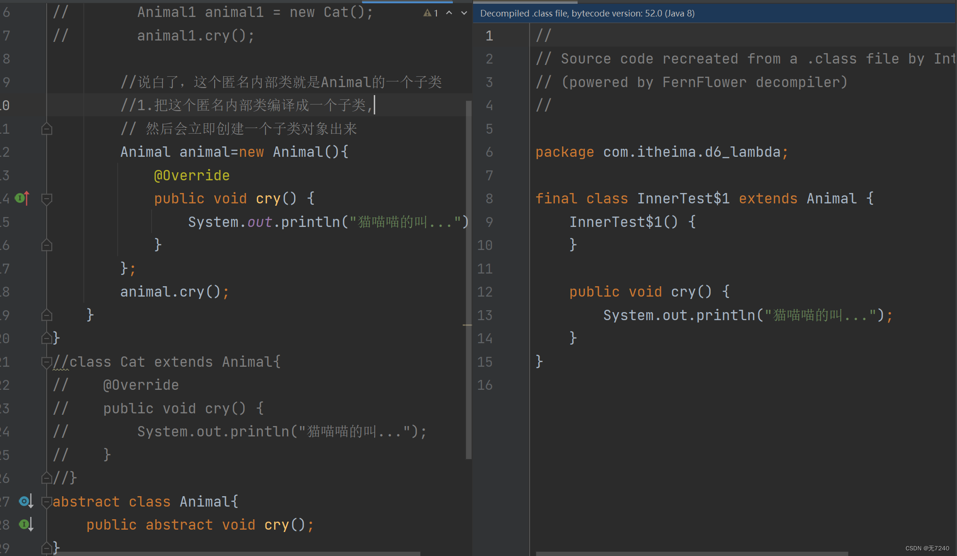Click the warning indicator showing 1 problem
957x556 pixels.
coord(431,13)
